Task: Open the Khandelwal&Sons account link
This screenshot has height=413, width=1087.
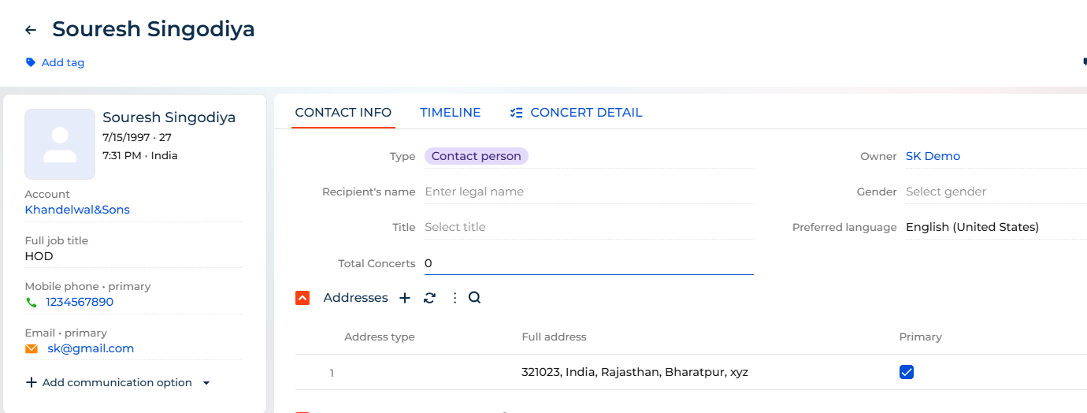Action: coord(77,210)
